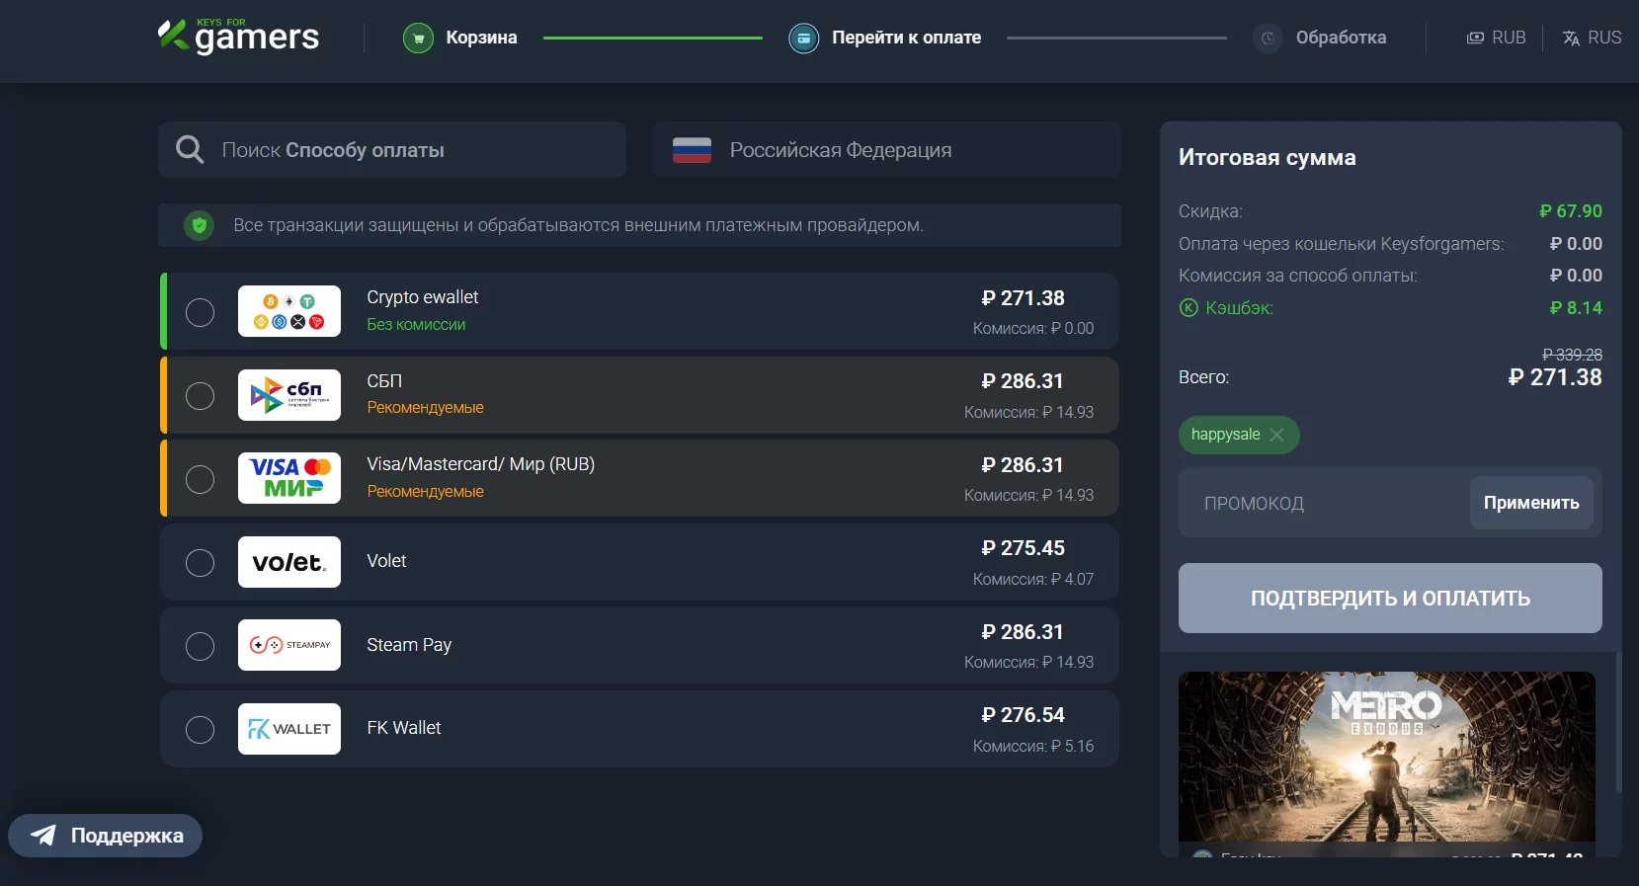The image size is (1639, 886).
Task: Click the Crypto ewallet label
Action: click(422, 297)
